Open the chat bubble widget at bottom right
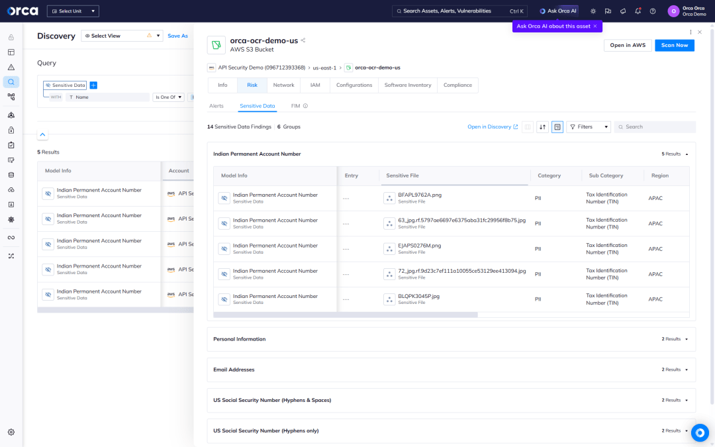The height and width of the screenshot is (447, 715). [x=700, y=432]
